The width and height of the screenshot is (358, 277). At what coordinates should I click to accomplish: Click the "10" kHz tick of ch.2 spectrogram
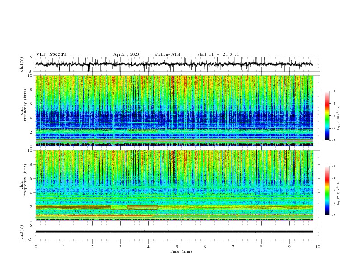point(31,150)
